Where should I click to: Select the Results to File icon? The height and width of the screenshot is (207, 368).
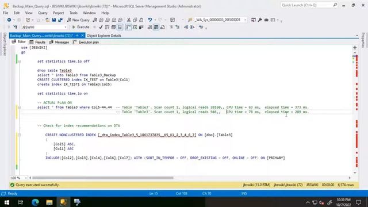pos(162,27)
